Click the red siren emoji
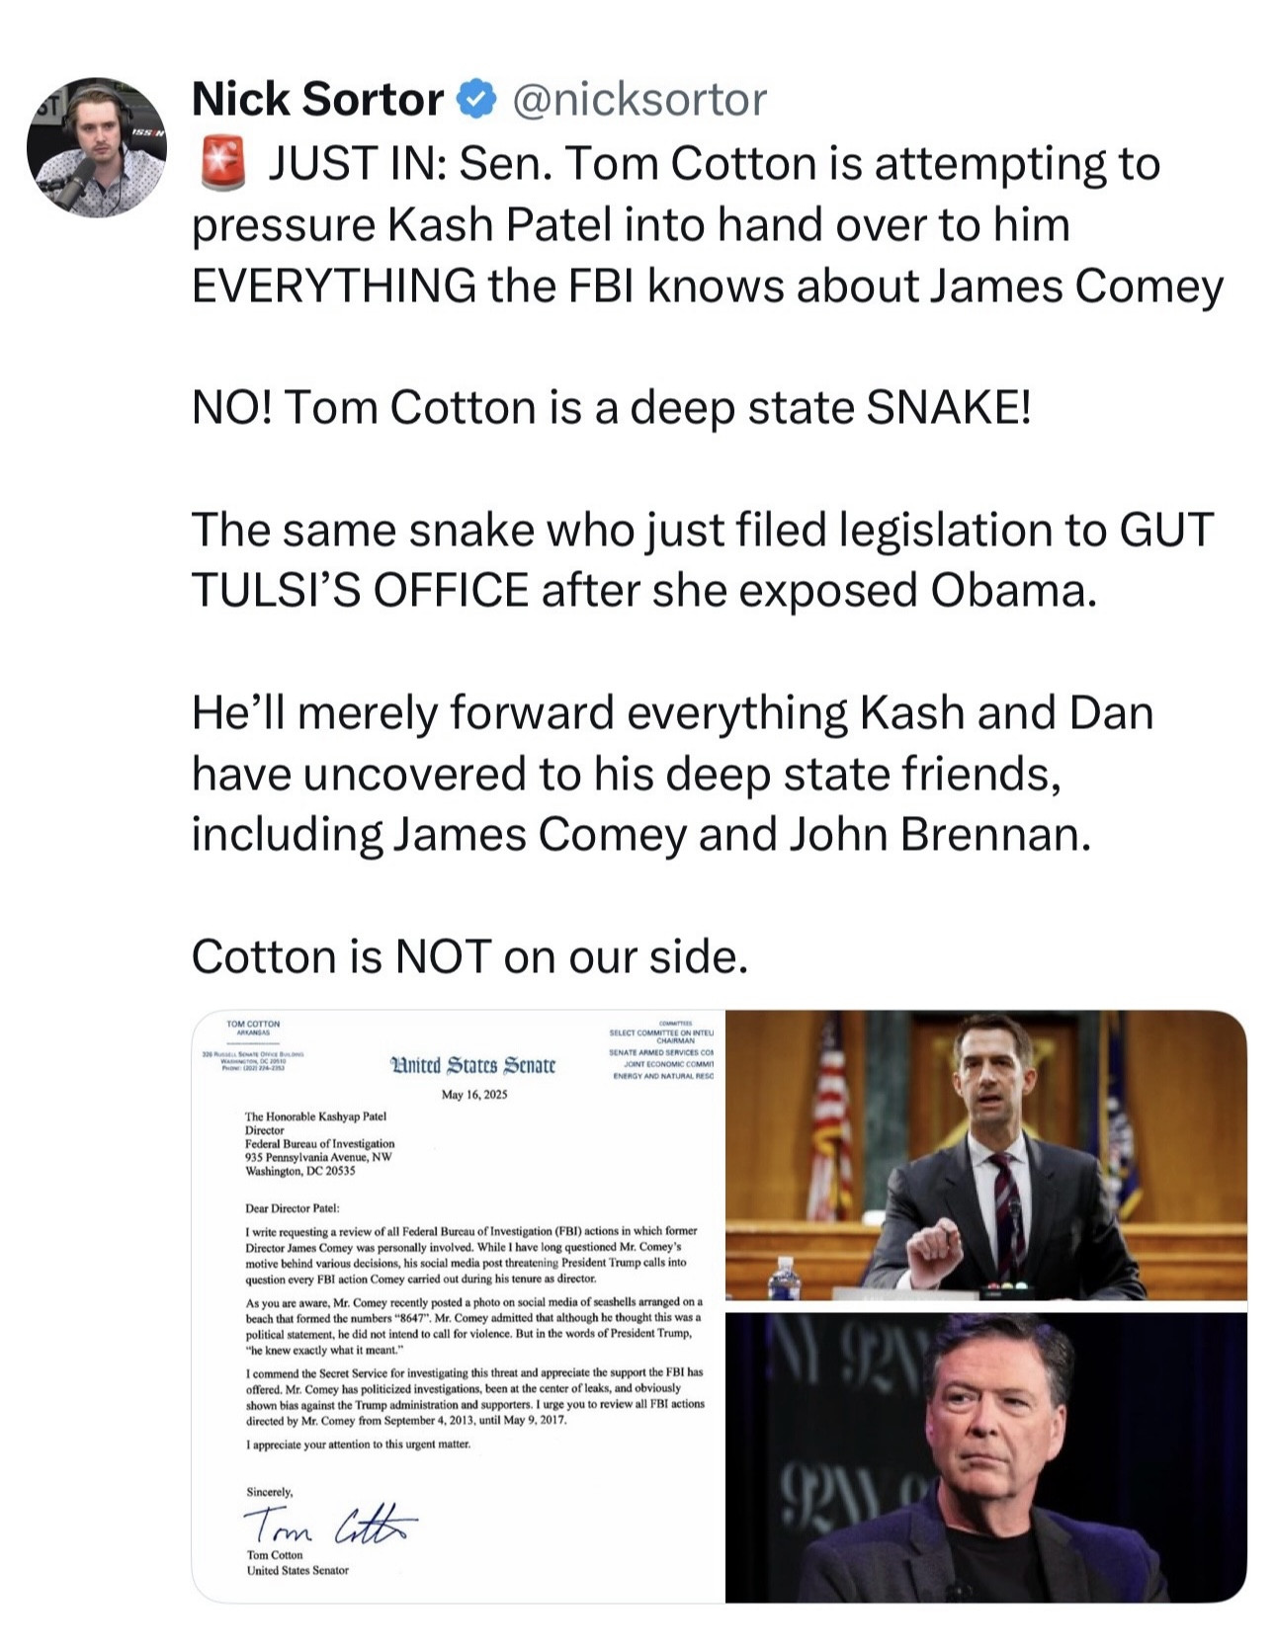This screenshot has width=1275, height=1652. [222, 164]
